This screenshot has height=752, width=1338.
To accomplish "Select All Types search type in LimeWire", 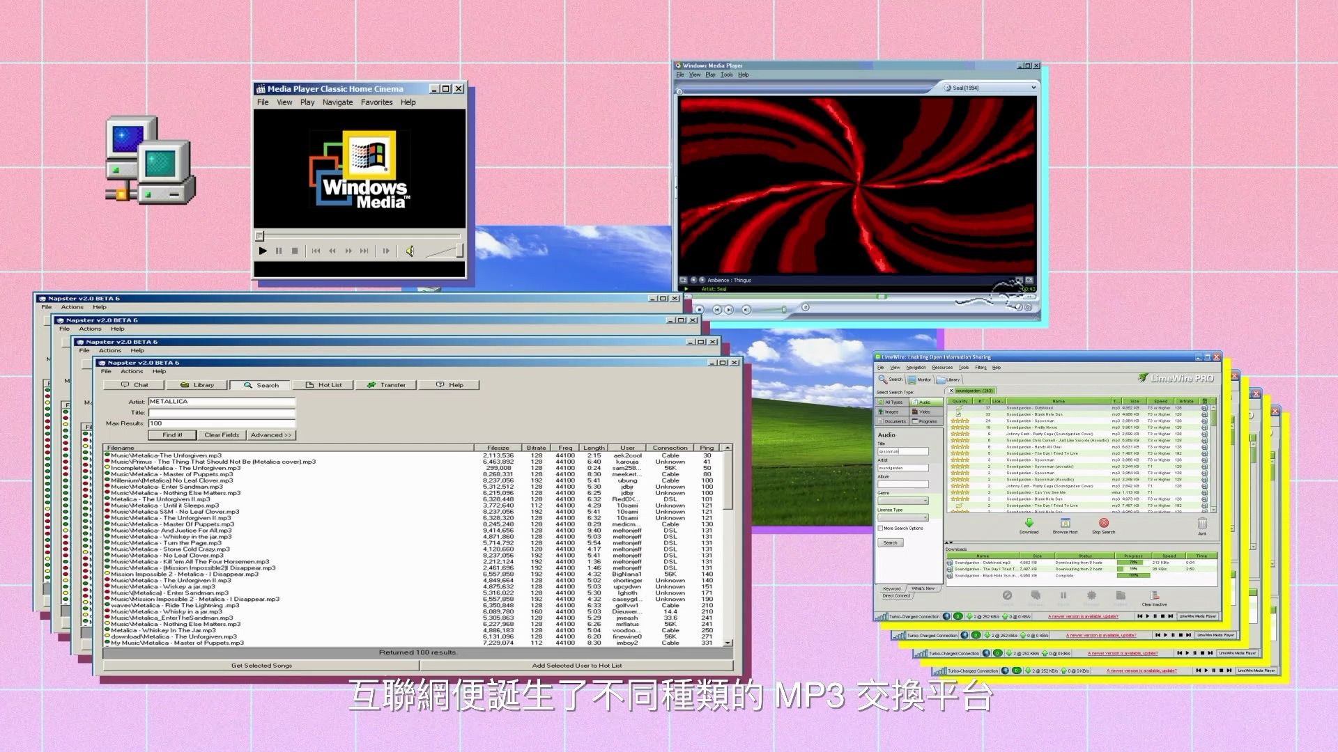I will point(892,402).
